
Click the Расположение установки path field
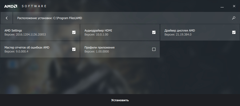[50, 18]
